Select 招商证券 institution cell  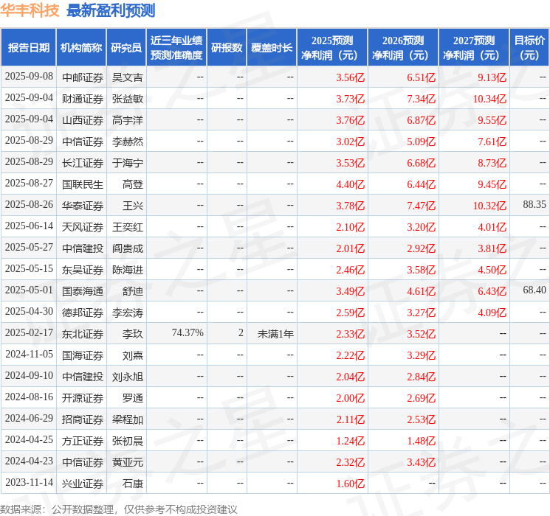tap(83, 419)
